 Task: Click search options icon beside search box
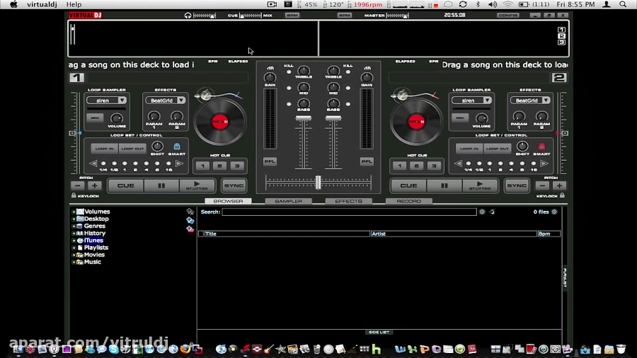pyautogui.click(x=482, y=212)
